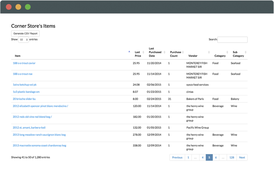274x172 pixels.
Task: Open 2013 macrostie sonoma coast chardonnay keg
Action: (x=40, y=145)
